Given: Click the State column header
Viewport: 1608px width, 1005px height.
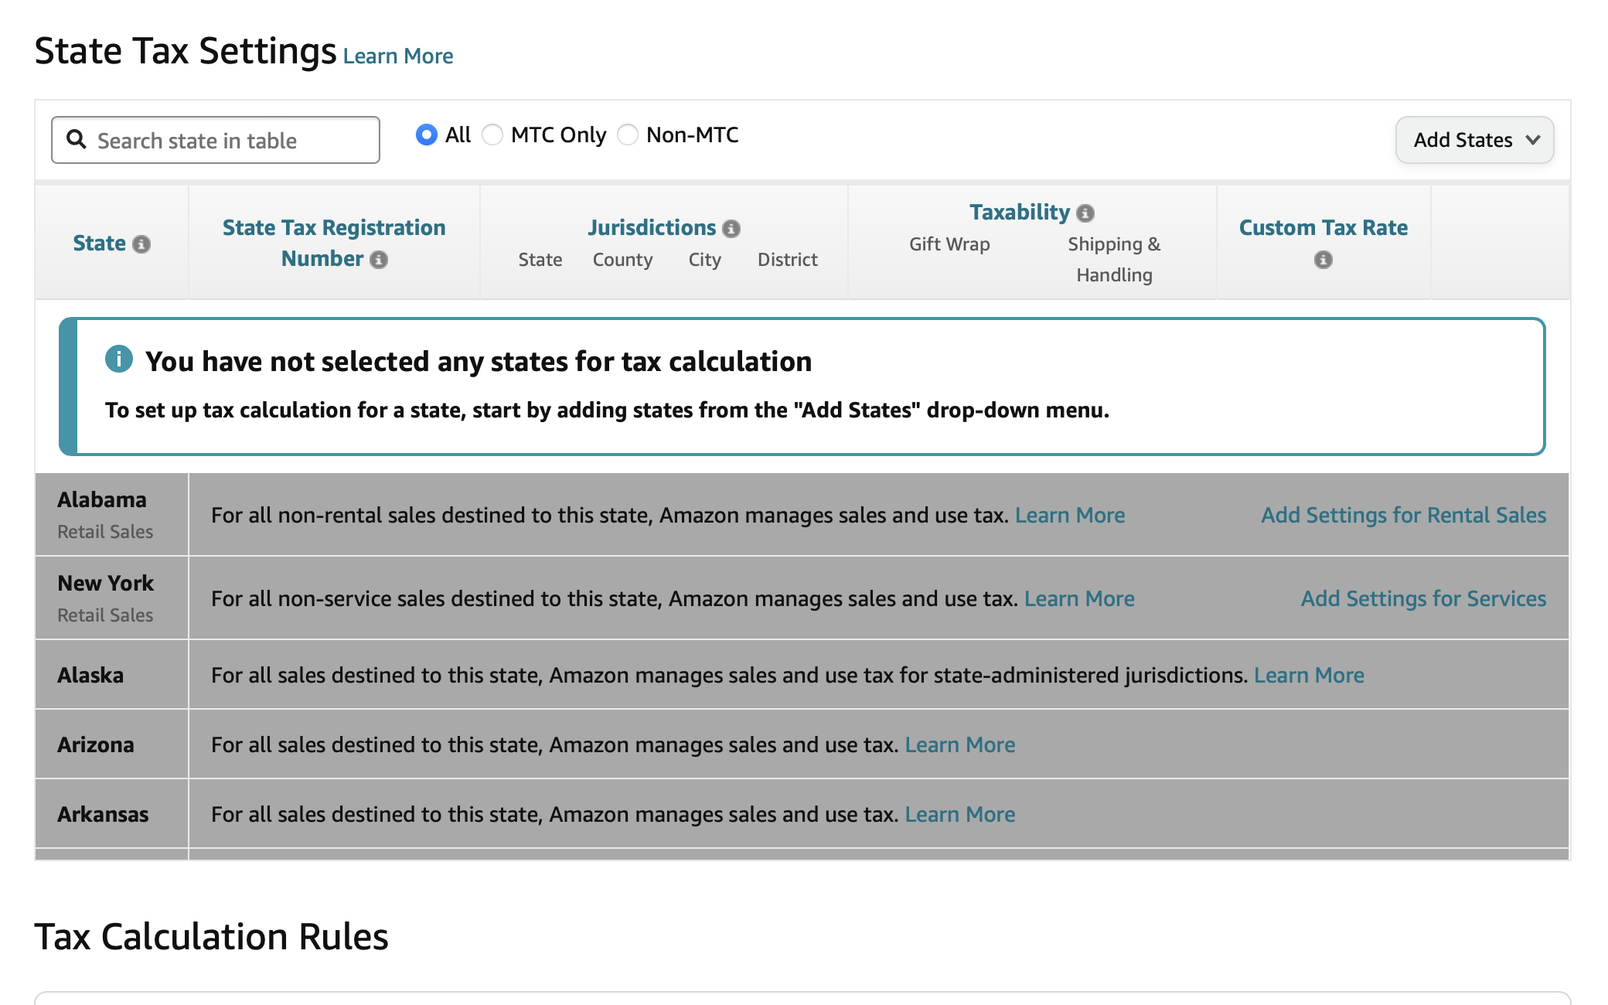Looking at the screenshot, I should coord(99,244).
